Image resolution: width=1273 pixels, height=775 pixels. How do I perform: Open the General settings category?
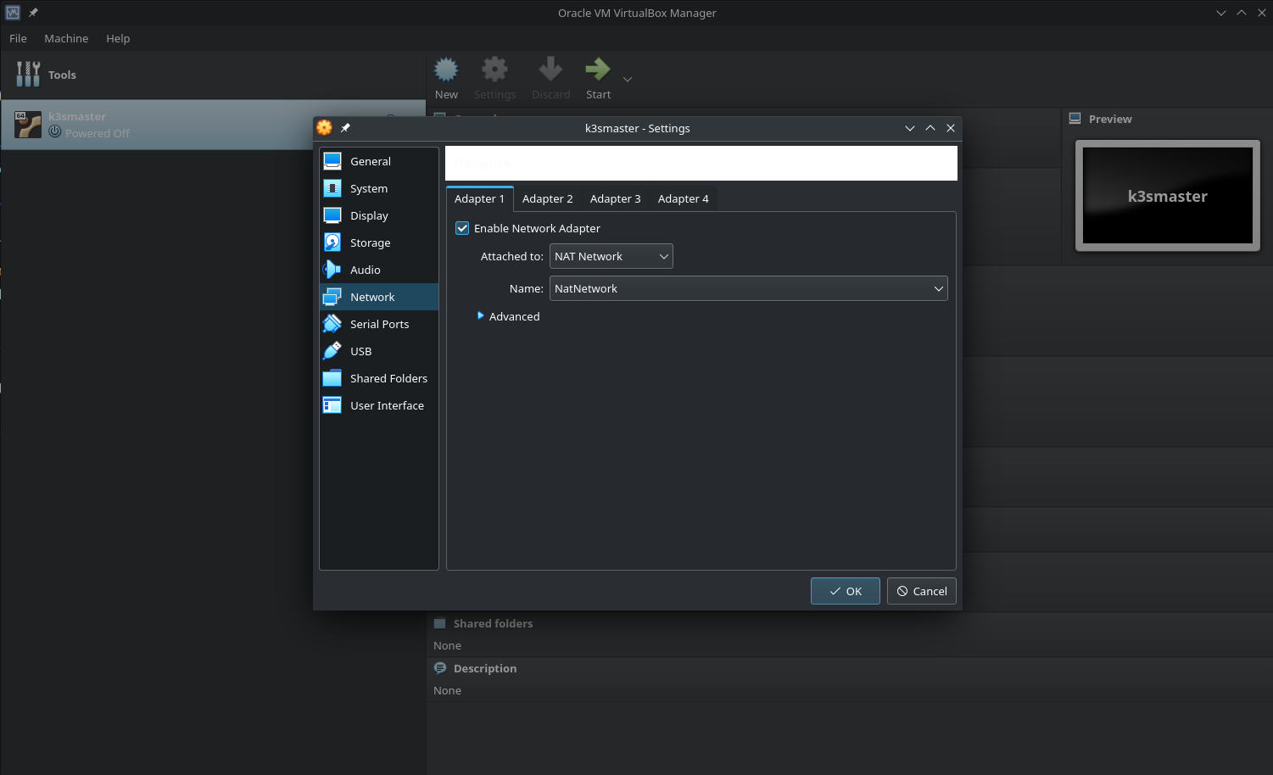click(x=379, y=161)
